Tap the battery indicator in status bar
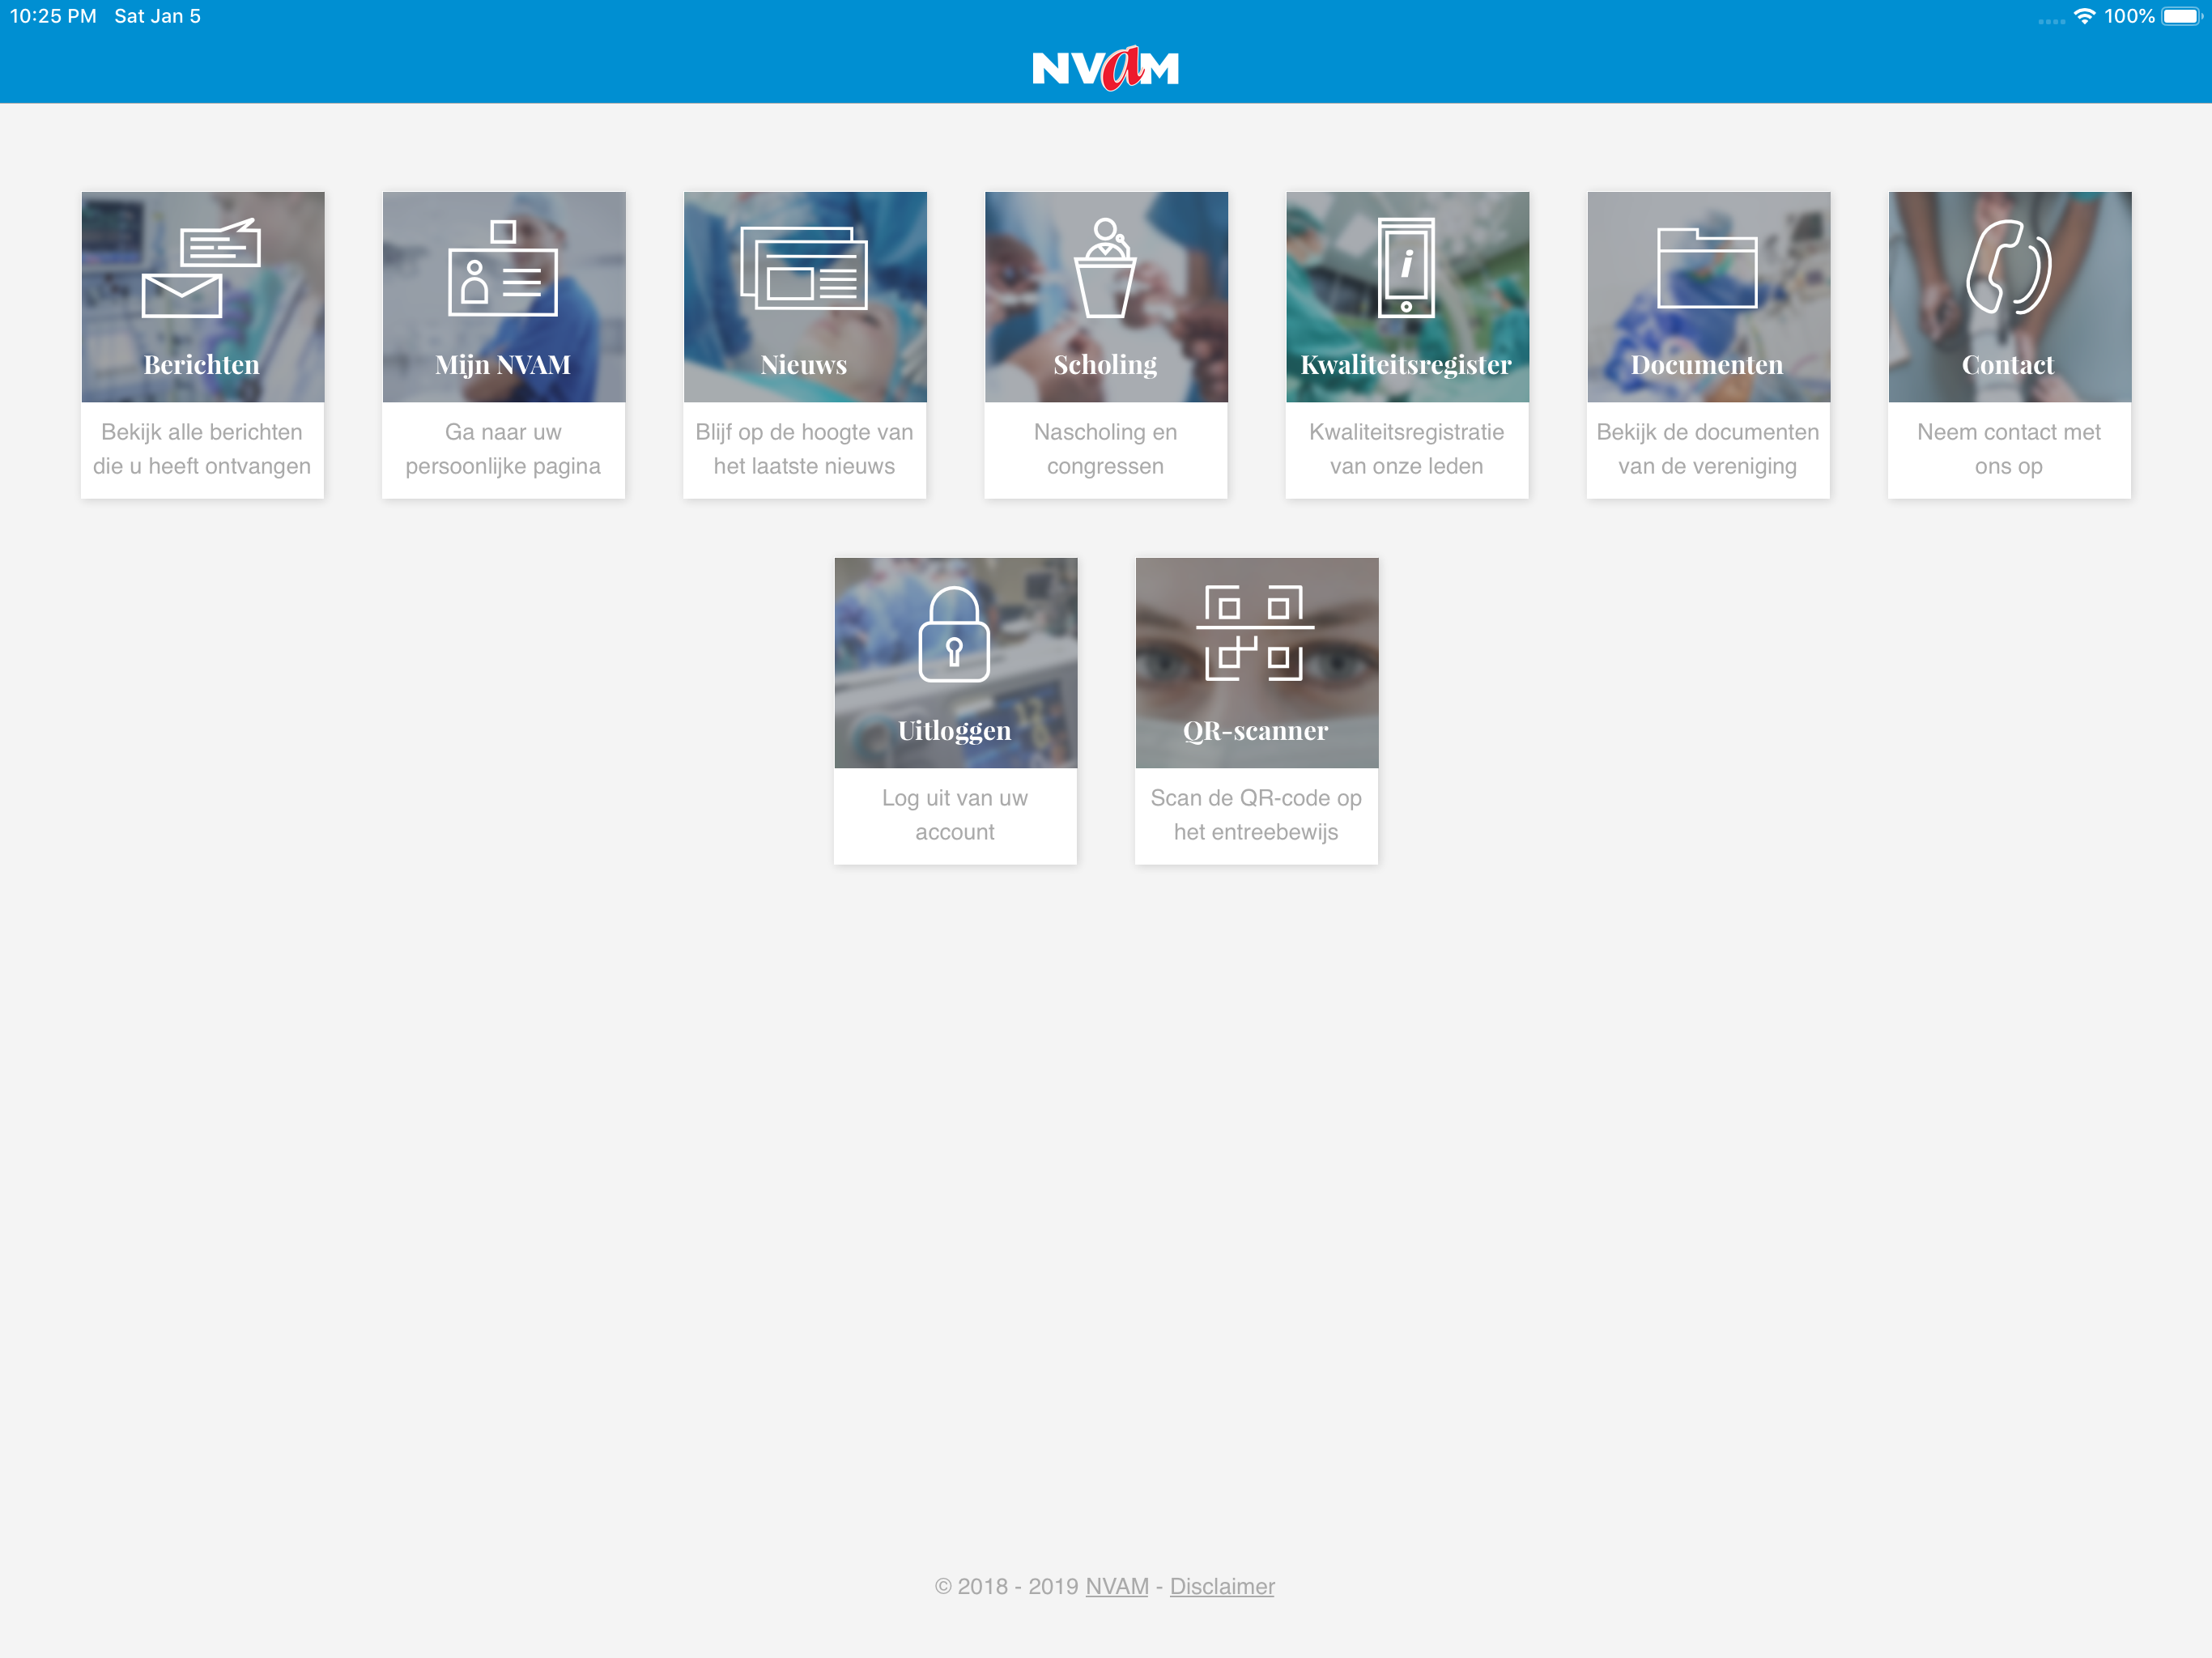2212x1658 pixels. (2180, 16)
